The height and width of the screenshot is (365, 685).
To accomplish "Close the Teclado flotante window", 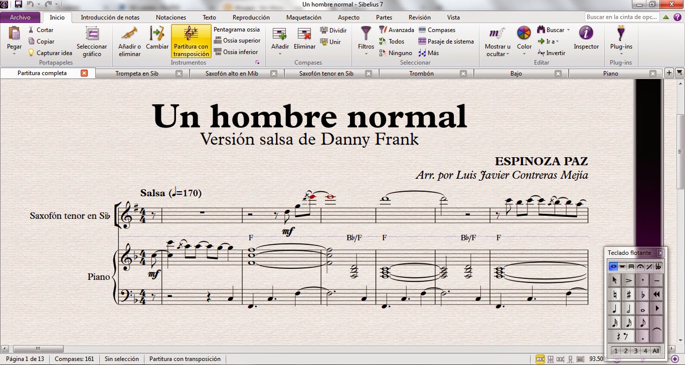I will tap(660, 253).
